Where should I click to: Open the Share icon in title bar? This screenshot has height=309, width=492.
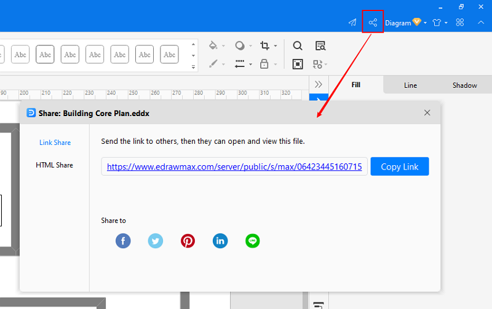[x=373, y=22]
